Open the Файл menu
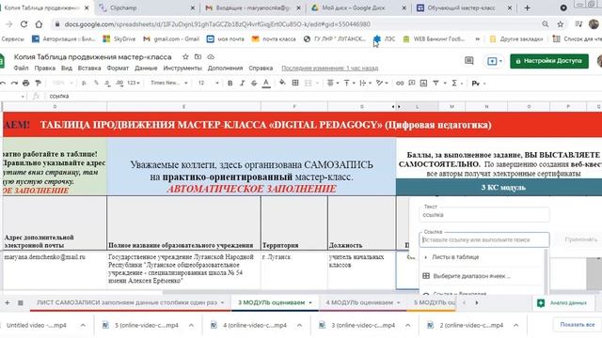The image size is (602, 338). (21, 69)
